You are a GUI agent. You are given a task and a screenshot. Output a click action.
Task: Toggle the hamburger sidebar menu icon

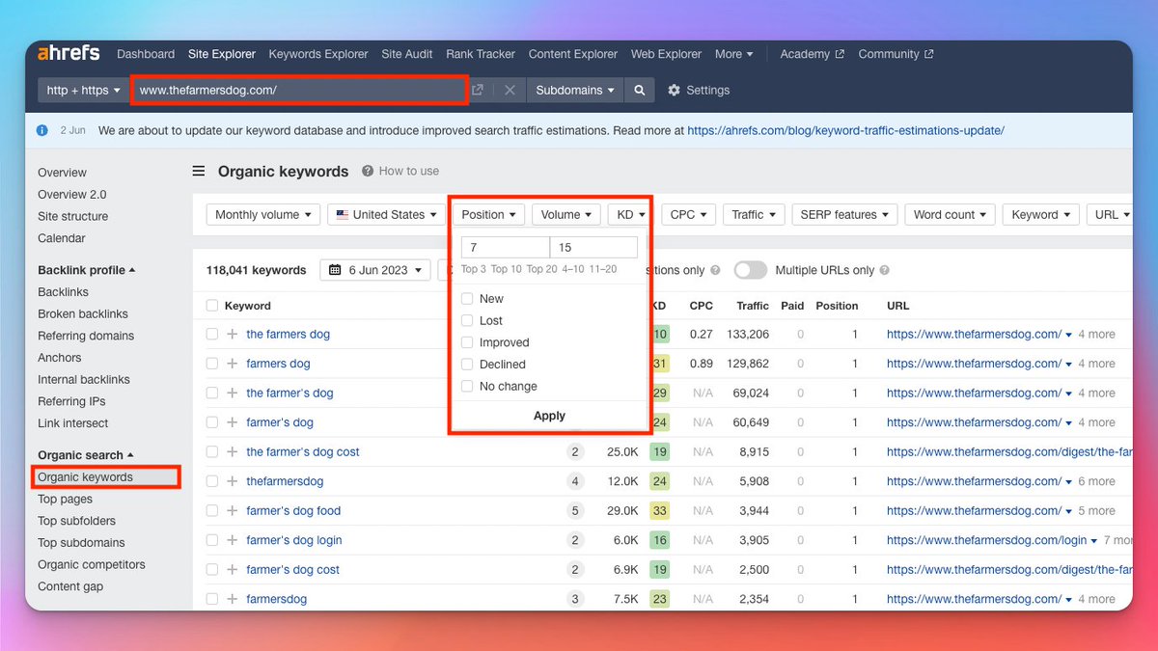click(x=199, y=171)
